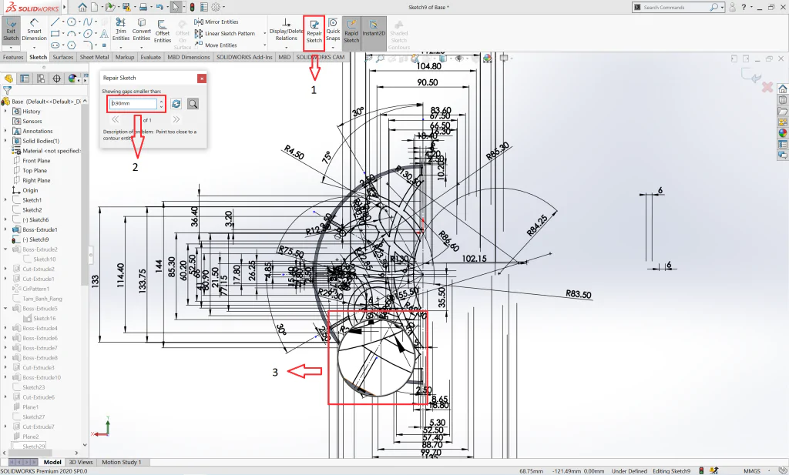
Task: Open the ConfigurationManager tab icon
Action: coord(40,79)
